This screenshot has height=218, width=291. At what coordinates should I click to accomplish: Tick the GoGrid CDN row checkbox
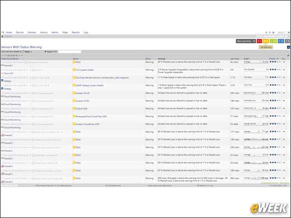tap(2, 109)
